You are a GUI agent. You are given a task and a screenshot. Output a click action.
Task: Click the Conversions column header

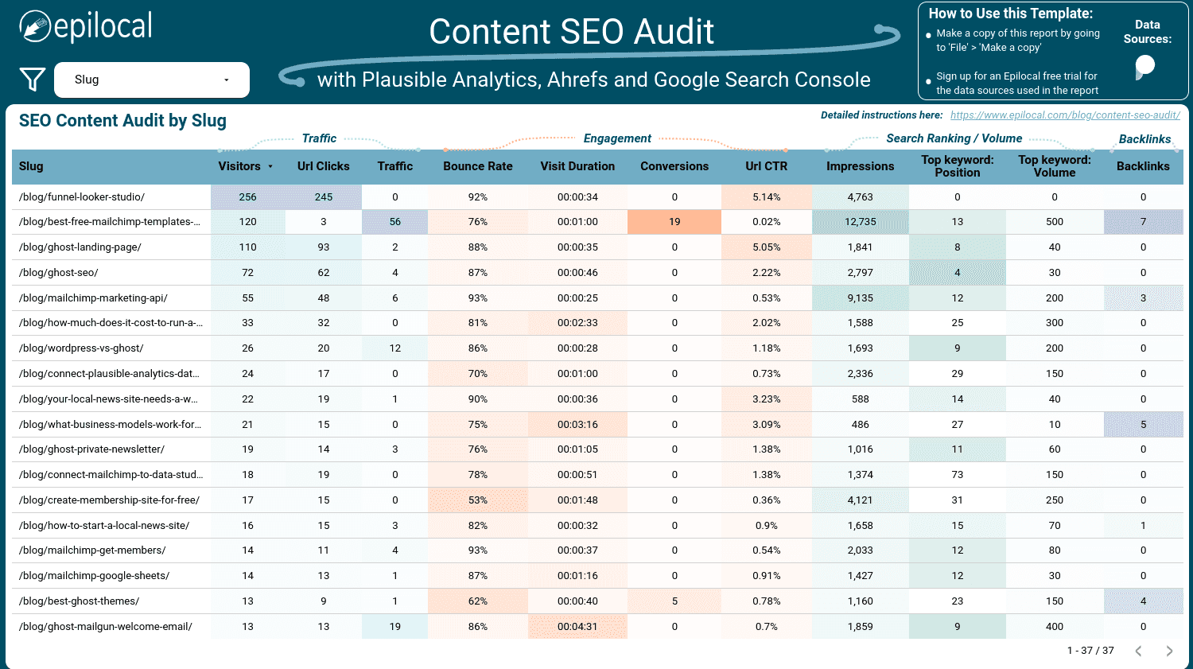tap(674, 166)
